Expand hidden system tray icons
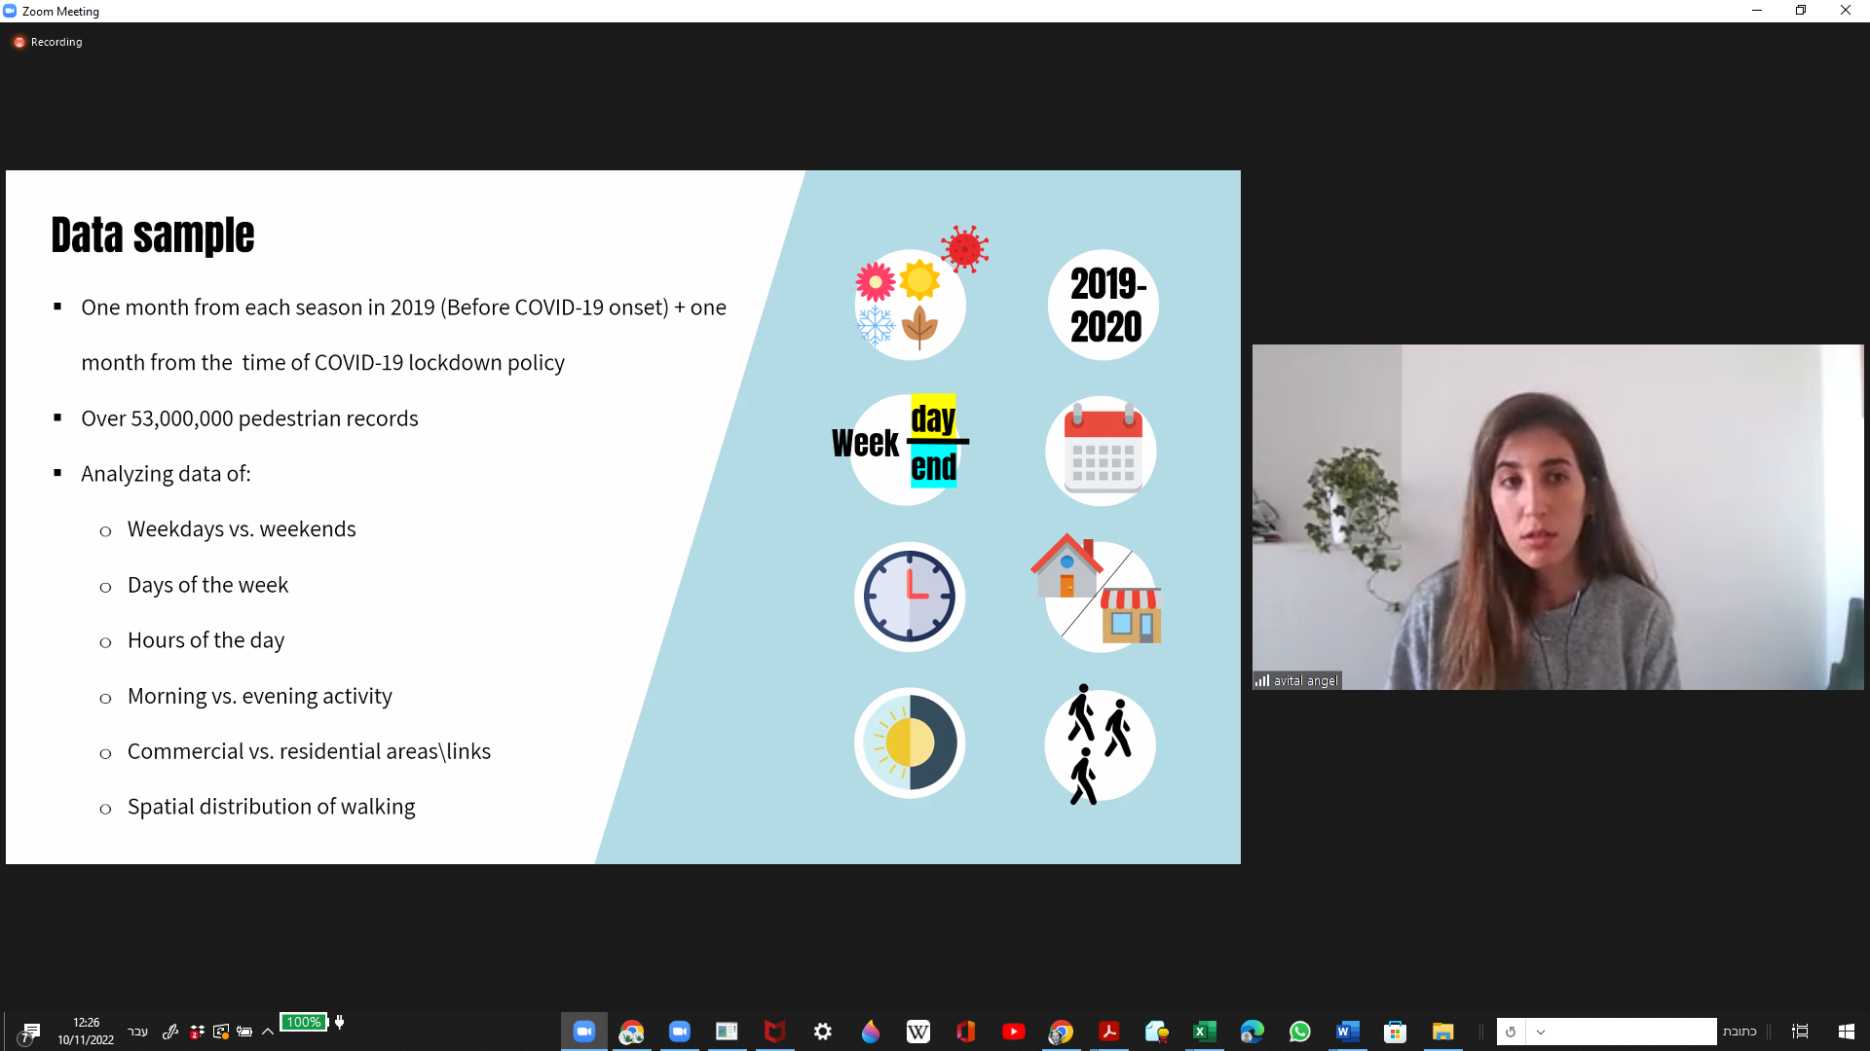This screenshot has height=1051, width=1870. (268, 1032)
